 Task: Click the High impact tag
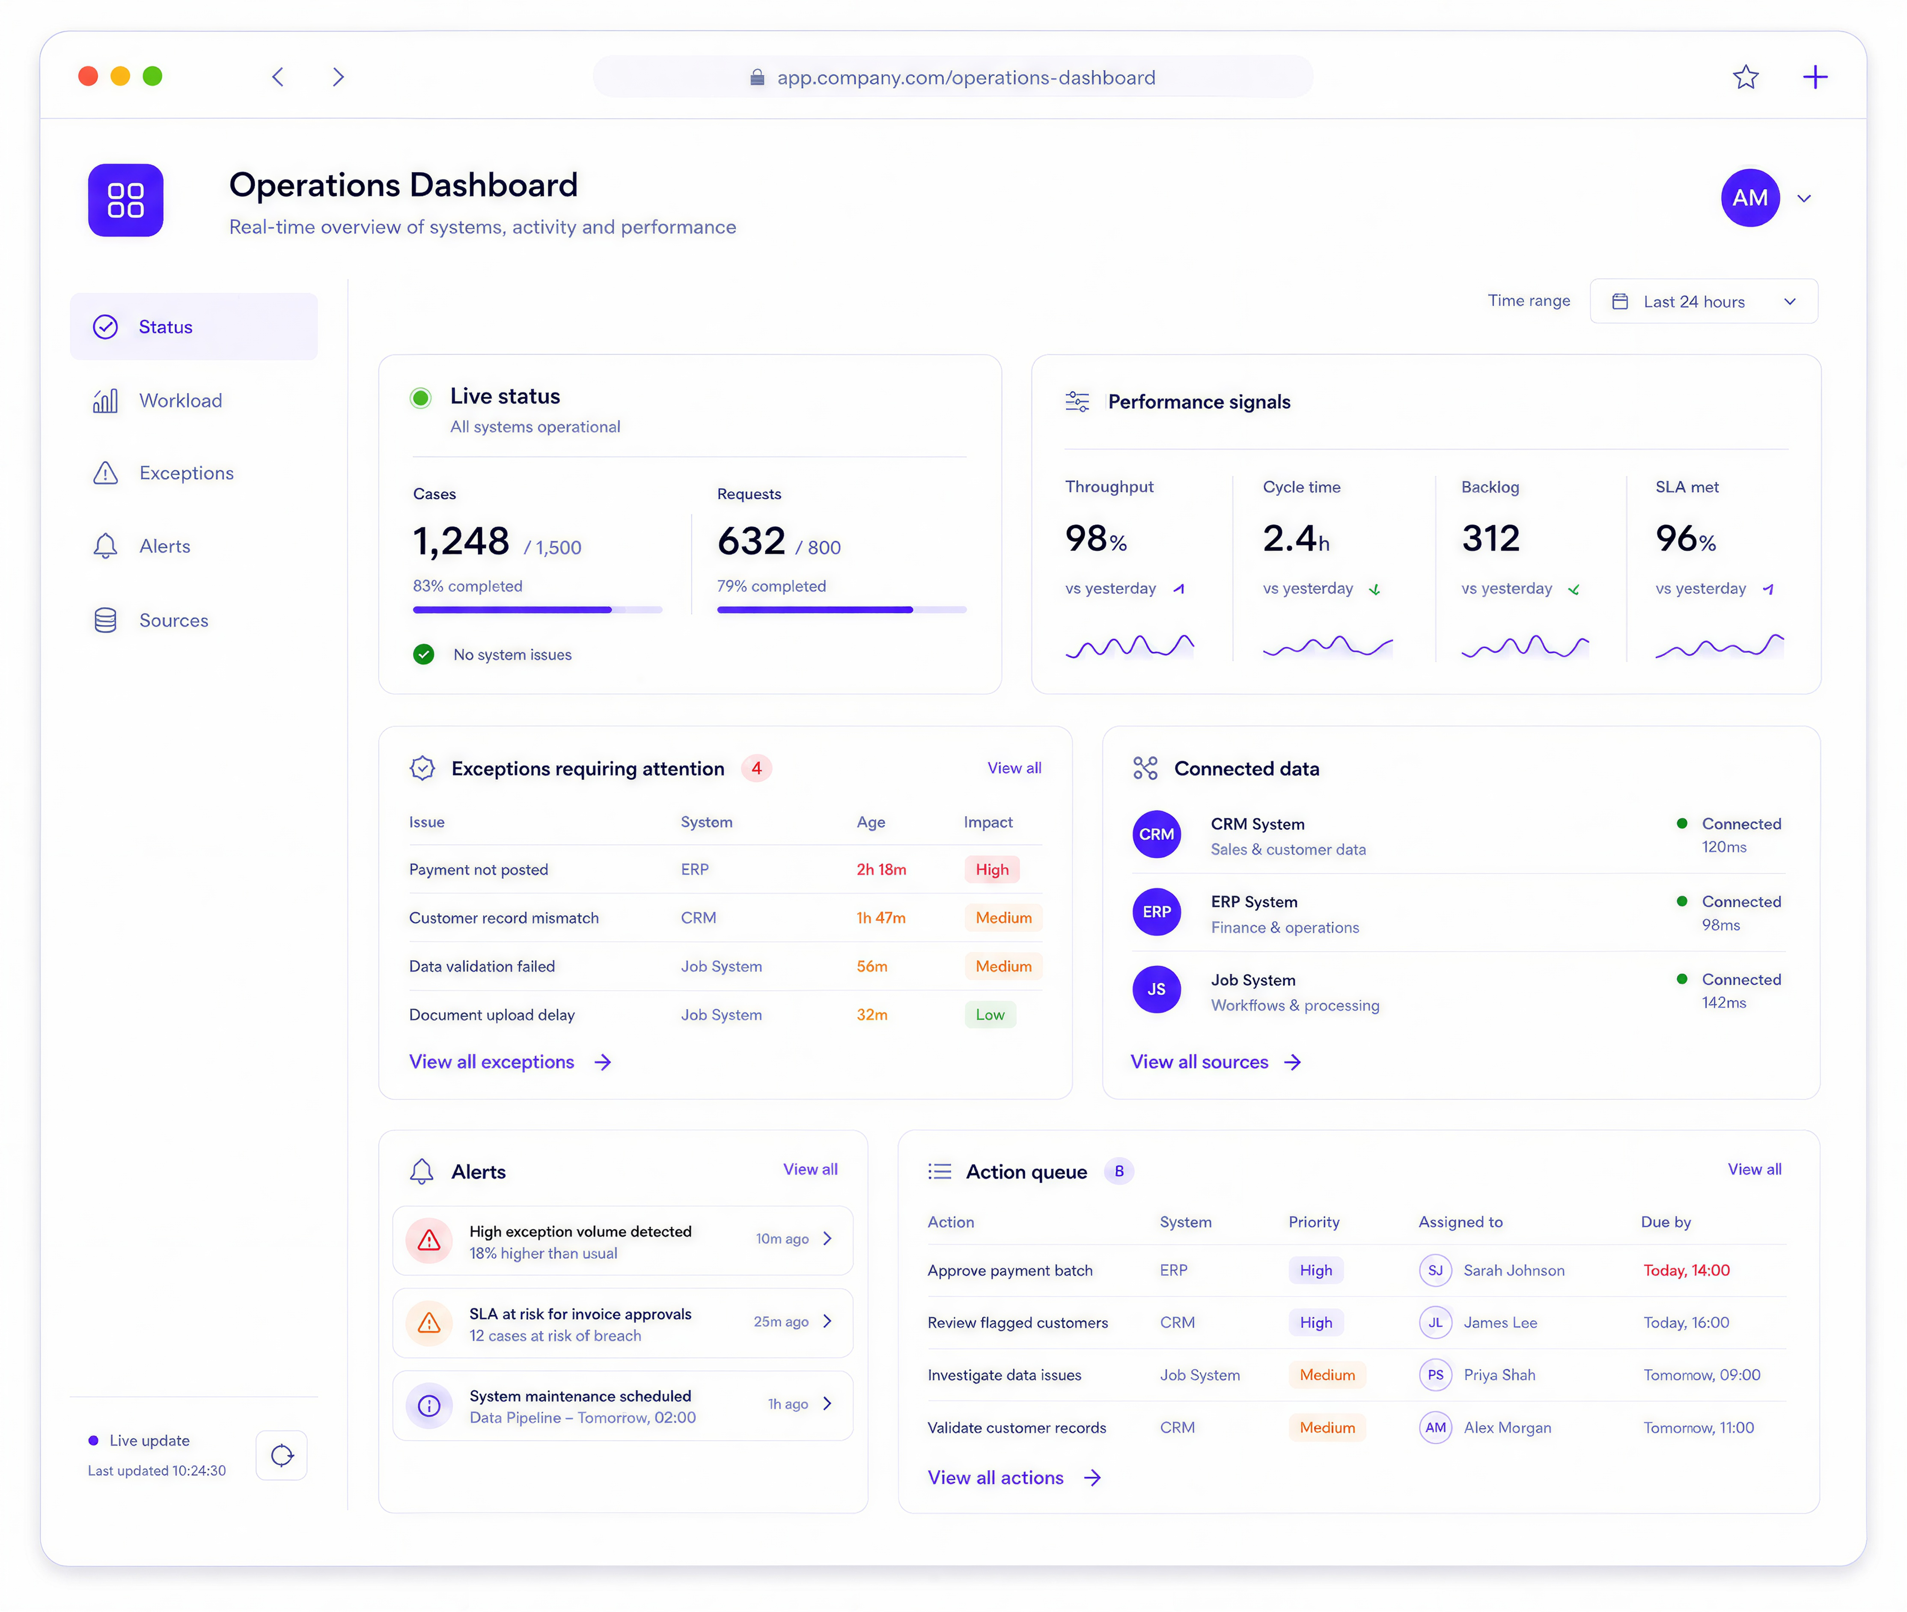(x=991, y=870)
